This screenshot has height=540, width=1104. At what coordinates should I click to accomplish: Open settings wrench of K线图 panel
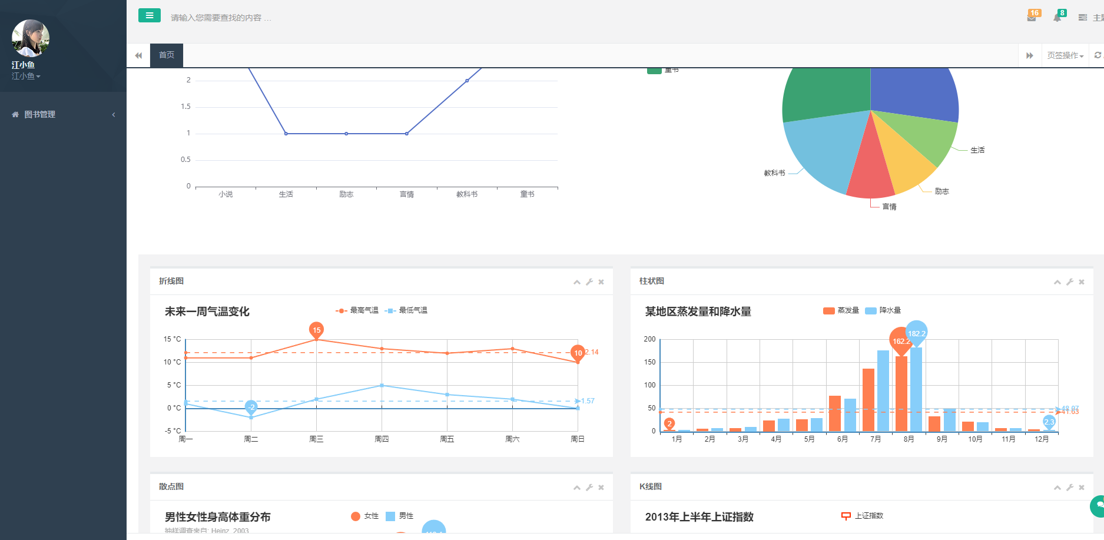1070,488
